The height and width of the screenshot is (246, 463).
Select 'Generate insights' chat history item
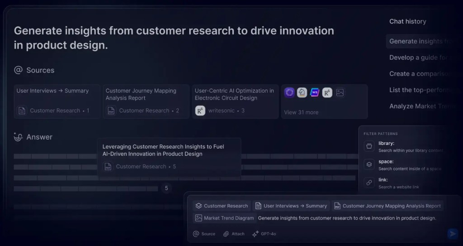pos(420,41)
